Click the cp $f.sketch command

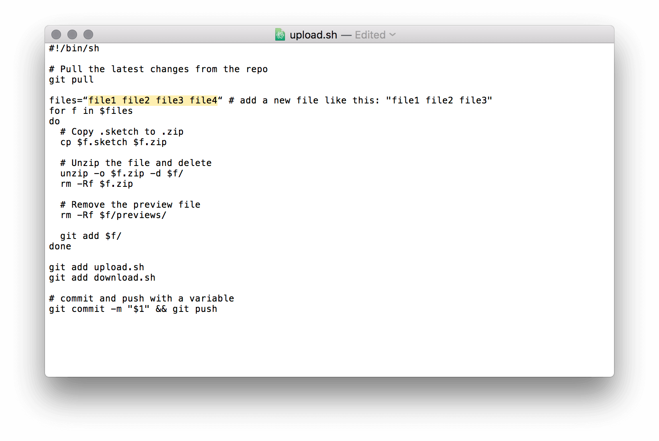point(114,142)
